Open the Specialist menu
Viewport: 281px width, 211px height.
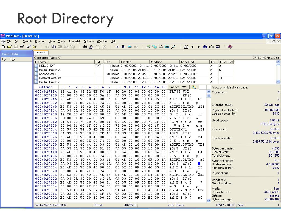coord(74,41)
